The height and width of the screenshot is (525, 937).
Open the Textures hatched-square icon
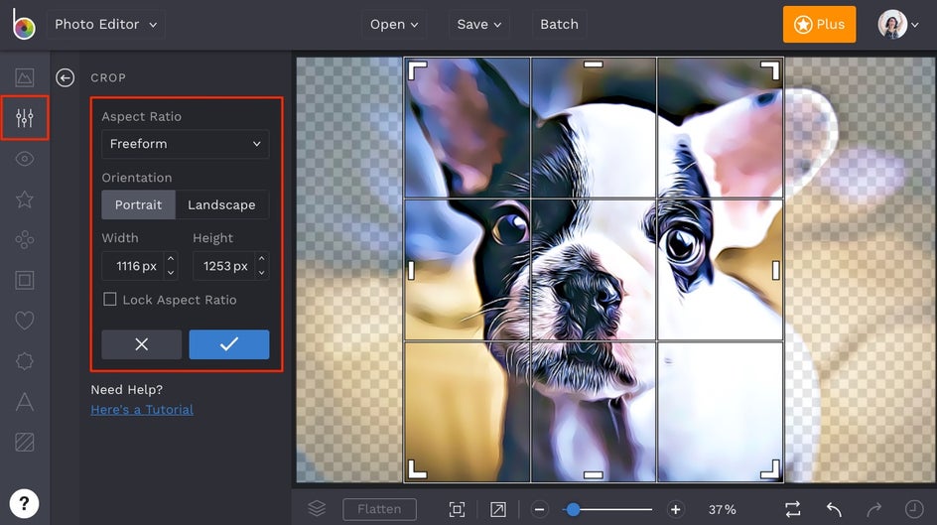coord(25,442)
